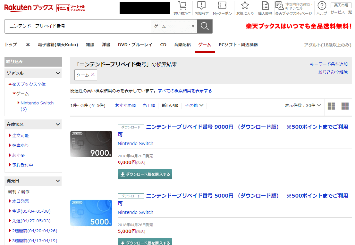Switch to grid view layout icon
Image resolution: width=355 pixels, height=245 pixels.
coord(345,106)
